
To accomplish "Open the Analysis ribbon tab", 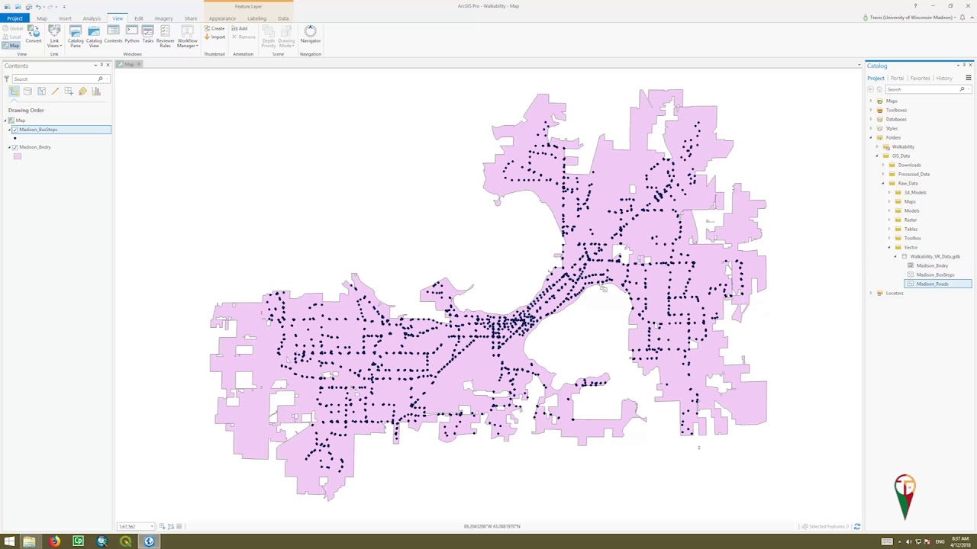I will coord(92,18).
